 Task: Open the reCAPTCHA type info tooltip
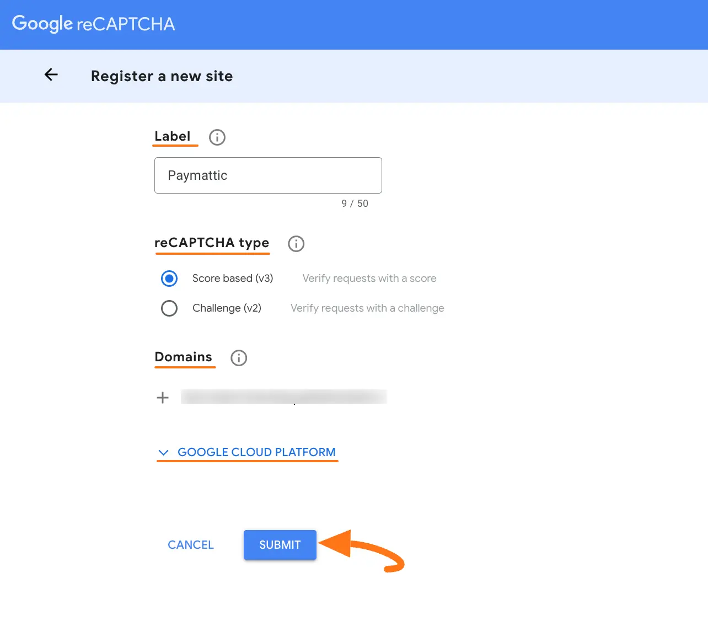click(x=296, y=244)
